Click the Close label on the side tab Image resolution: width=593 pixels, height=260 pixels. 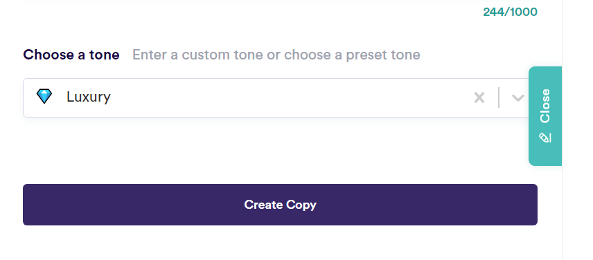pos(545,106)
